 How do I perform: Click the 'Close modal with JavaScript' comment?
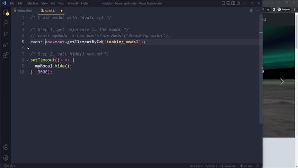pyautogui.click(x=71, y=18)
